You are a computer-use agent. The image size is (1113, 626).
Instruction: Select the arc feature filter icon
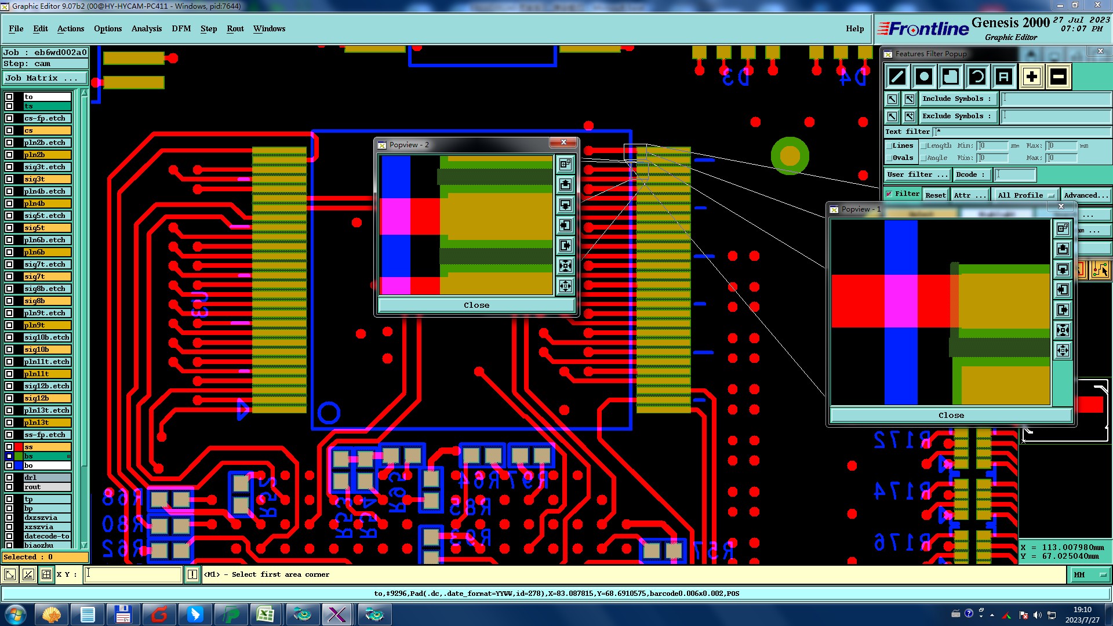click(977, 77)
